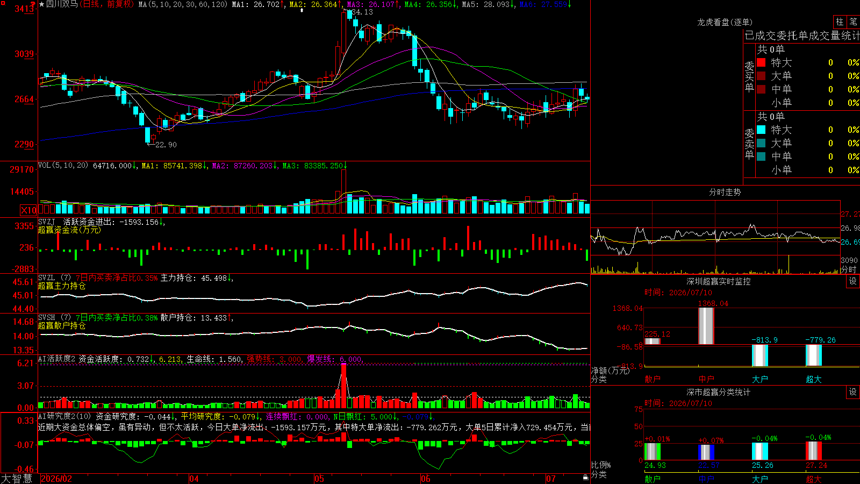Click the 超大 bar valued -779.26
860x484 pixels.
pos(814,355)
